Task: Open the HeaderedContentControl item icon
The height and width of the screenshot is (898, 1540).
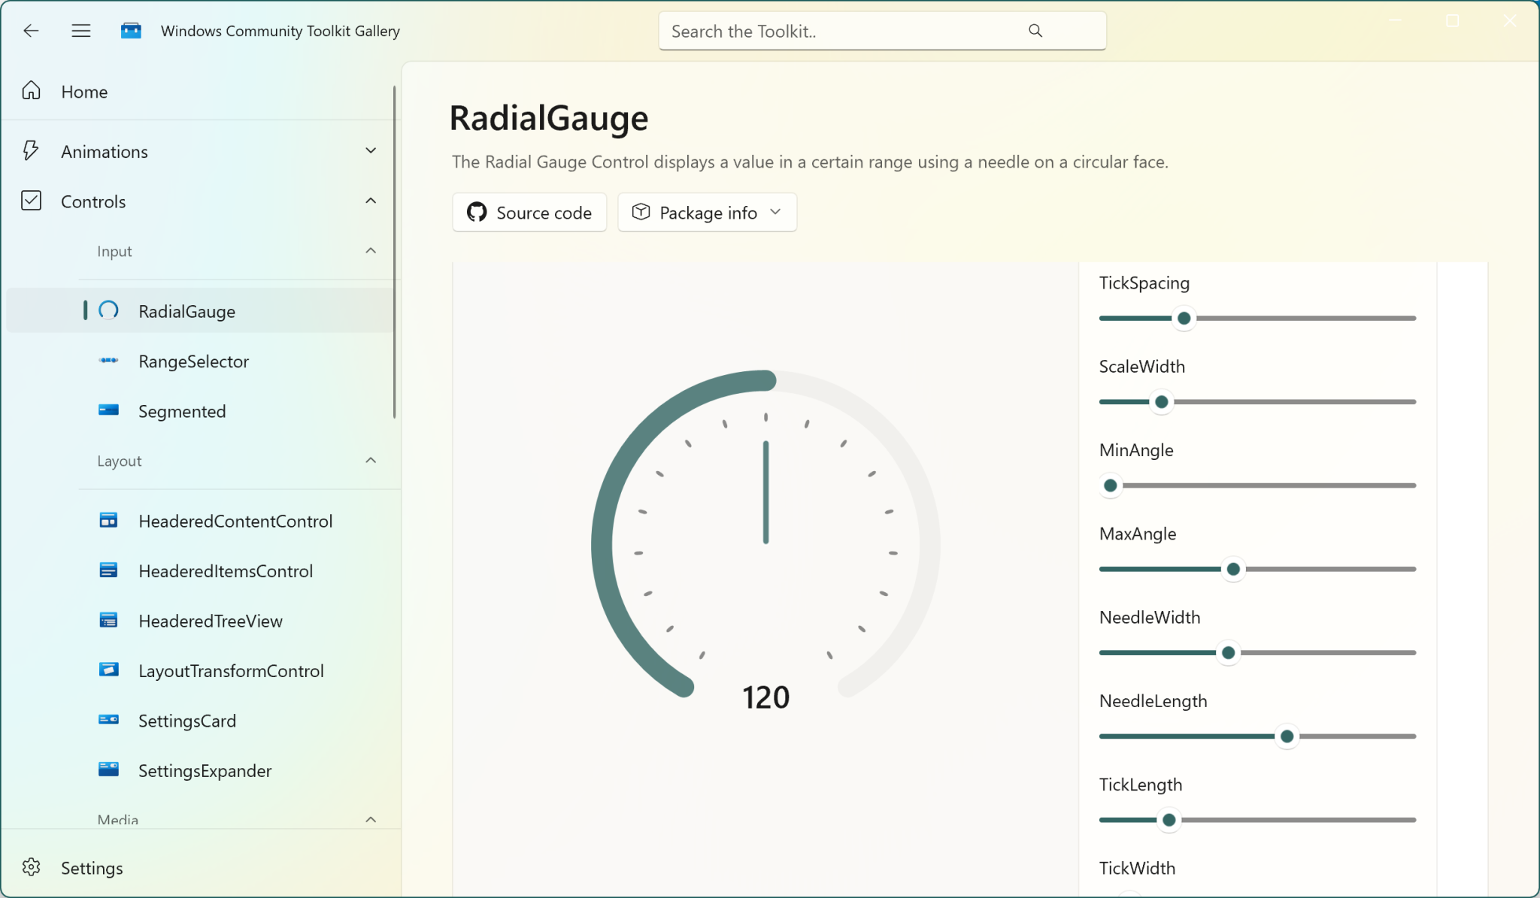Action: [108, 520]
